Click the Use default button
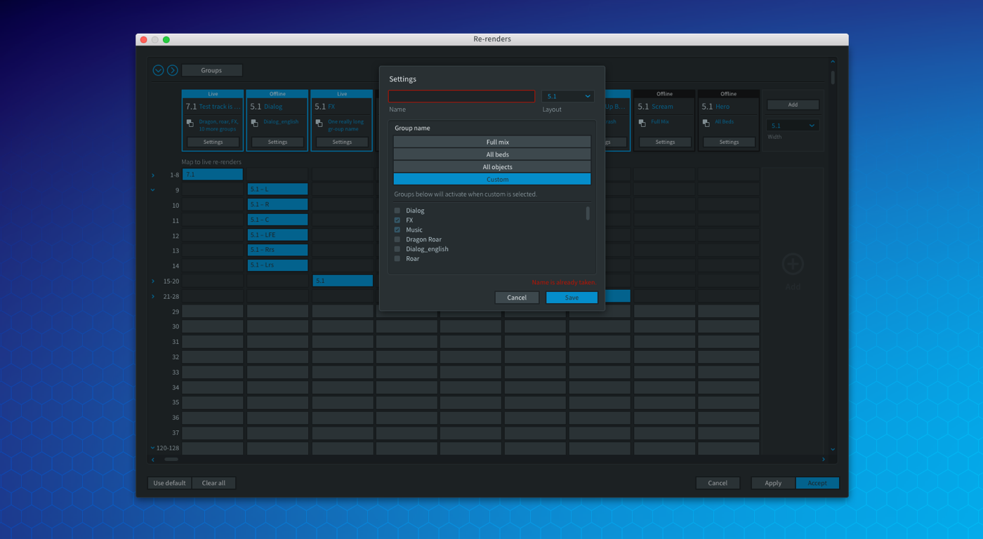The image size is (983, 539). [169, 483]
